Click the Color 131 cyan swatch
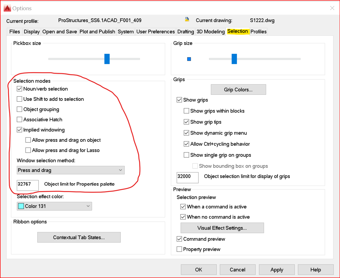 coord(21,206)
